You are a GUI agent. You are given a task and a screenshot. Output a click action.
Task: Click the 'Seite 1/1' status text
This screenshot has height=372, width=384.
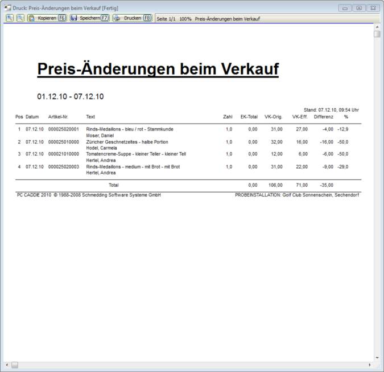click(166, 19)
